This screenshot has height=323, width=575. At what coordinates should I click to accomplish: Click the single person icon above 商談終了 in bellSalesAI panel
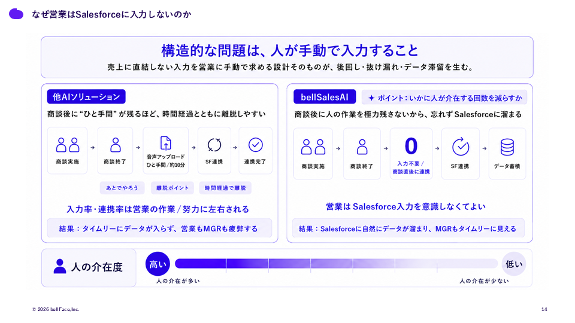pyautogui.click(x=362, y=147)
